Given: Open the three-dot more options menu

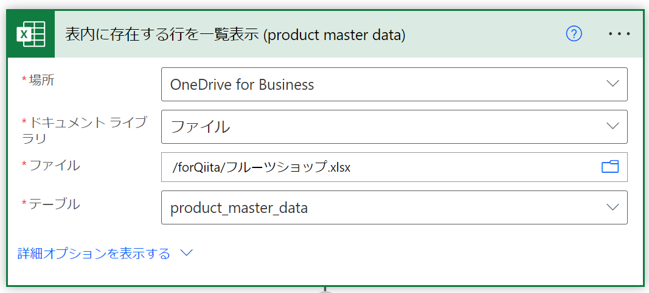Looking at the screenshot, I should pos(619,35).
